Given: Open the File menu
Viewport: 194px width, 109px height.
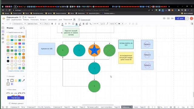Looking at the screenshot, I should [x=8, y=20].
